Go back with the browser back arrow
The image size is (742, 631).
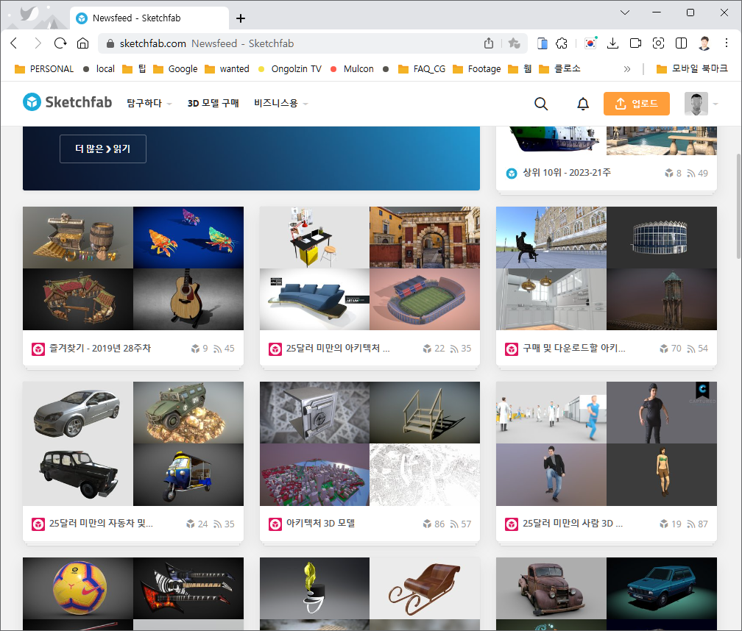[14, 43]
